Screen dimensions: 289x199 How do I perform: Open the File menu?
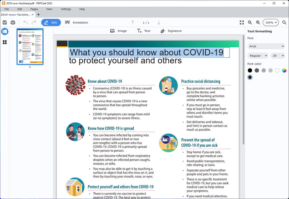click(7, 9)
